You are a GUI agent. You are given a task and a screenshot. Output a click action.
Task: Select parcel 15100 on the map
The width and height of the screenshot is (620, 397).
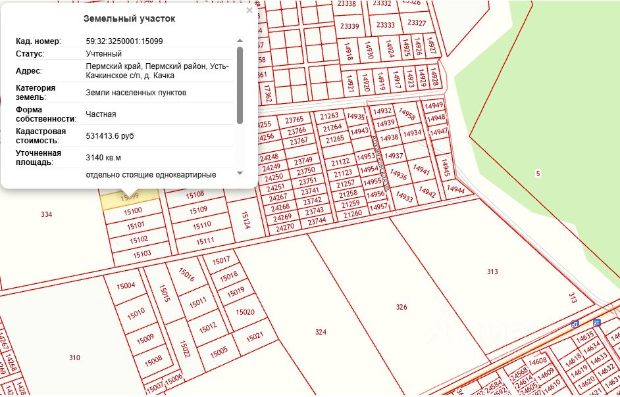pyautogui.click(x=133, y=212)
